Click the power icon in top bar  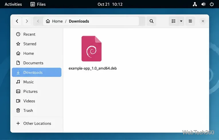coord(212,4)
